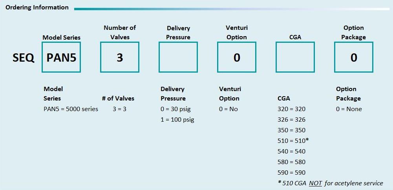The width and height of the screenshot is (393, 190).
Task: Select the '320 = 320' CGA entry
Action: (291, 109)
